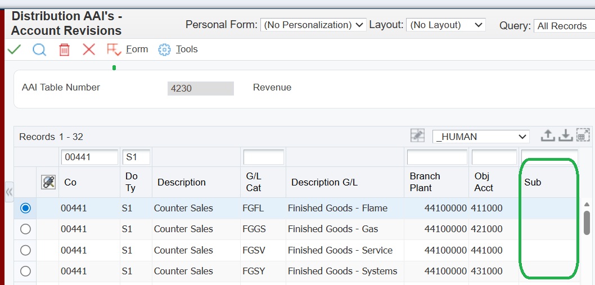Select the Finished Goods - Systems row radio
595x285 pixels.
[25, 272]
